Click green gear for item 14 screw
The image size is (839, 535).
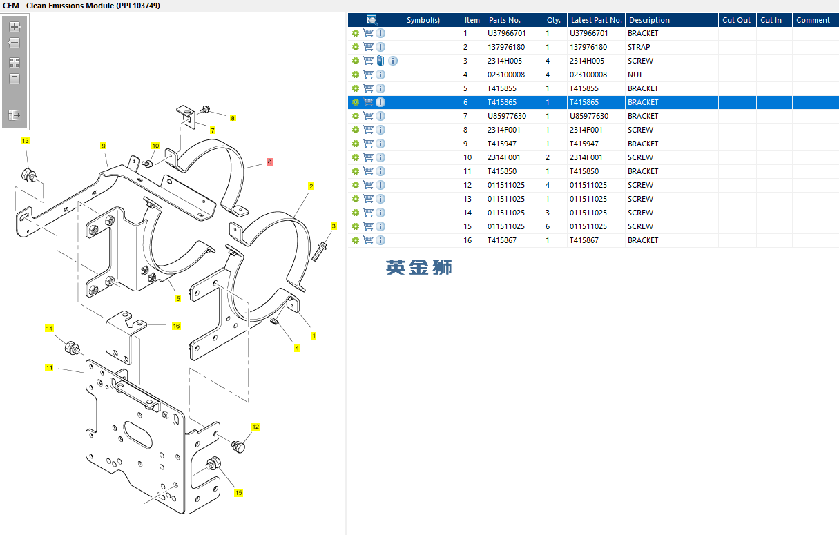tap(356, 213)
